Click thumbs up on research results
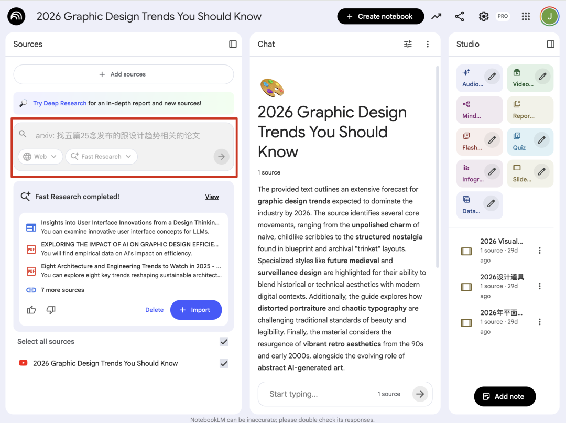This screenshot has height=423, width=566. (x=31, y=310)
